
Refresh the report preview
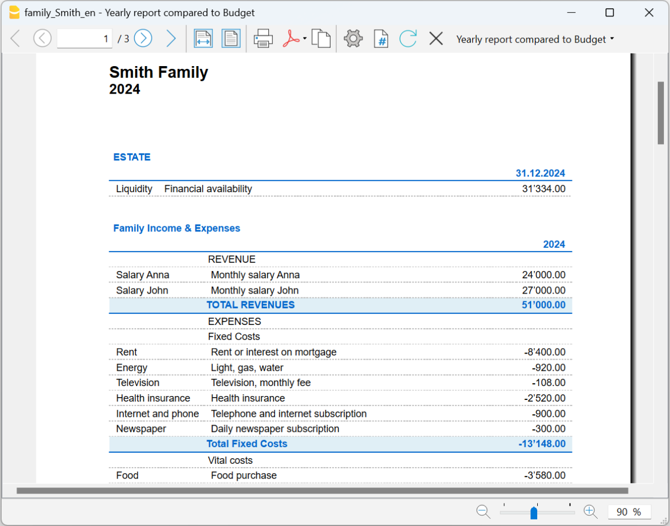point(408,39)
